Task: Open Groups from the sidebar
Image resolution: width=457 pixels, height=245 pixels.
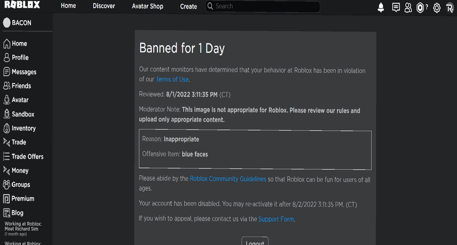Action: click(x=21, y=185)
